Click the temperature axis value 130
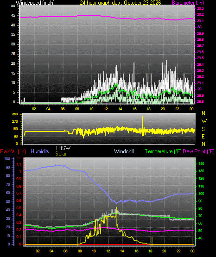The height and width of the screenshot is (257, 216). [201, 171]
